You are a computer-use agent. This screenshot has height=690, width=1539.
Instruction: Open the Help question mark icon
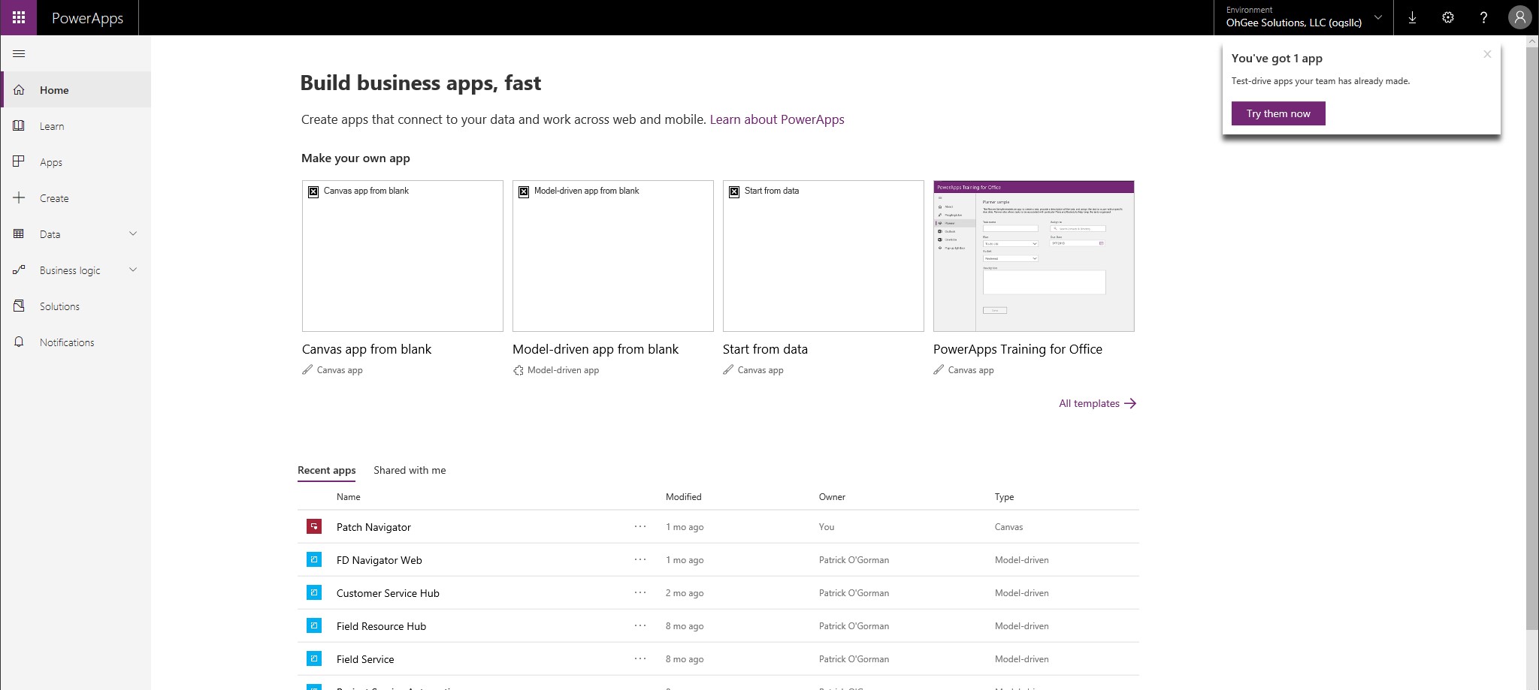[1483, 17]
